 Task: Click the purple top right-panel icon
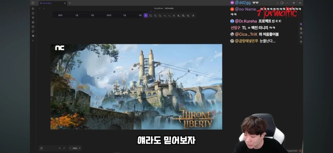coord(301,24)
